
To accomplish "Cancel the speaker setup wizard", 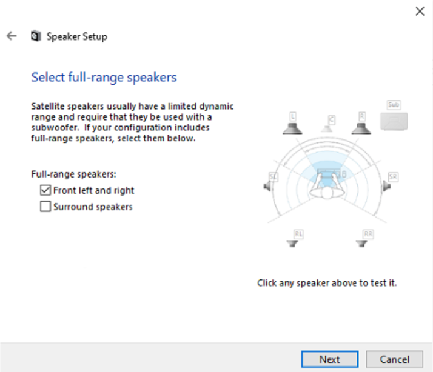I will (x=394, y=359).
